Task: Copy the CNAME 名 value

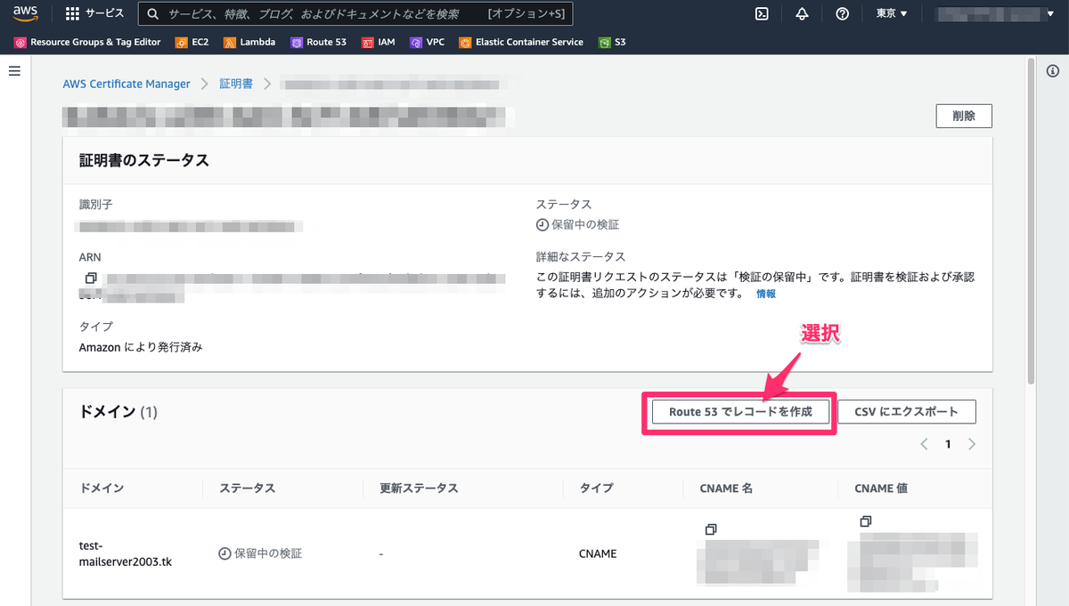Action: pos(710,529)
